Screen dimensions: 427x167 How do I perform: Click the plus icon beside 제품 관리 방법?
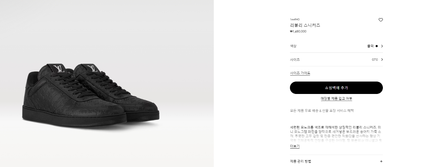(381, 161)
